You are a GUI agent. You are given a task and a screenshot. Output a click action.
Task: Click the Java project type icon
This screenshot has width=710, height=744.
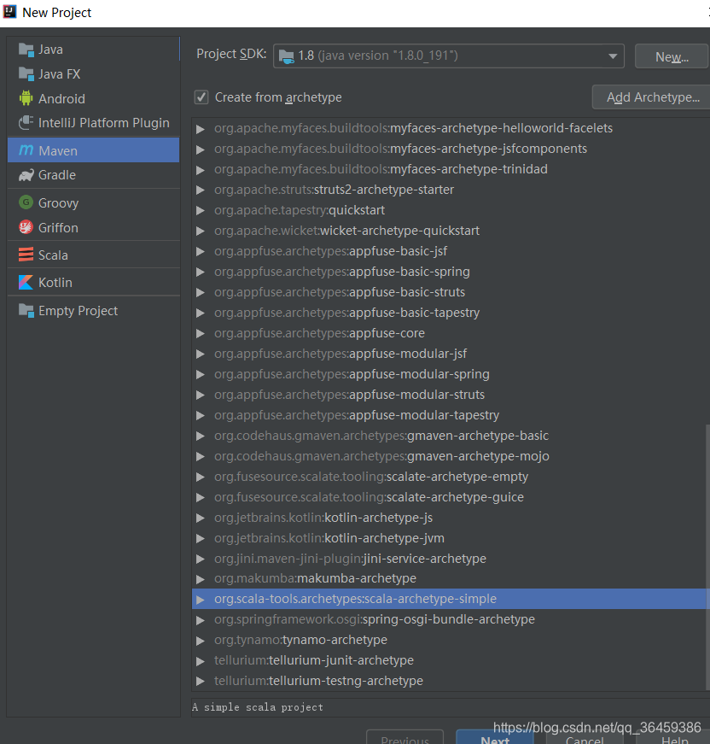pyautogui.click(x=26, y=50)
